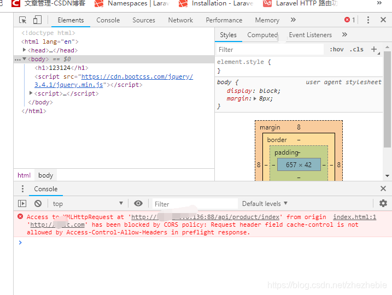Screen dimensions: 392x295
Task: Show more DevTools tabs chevron
Action: click(x=293, y=20)
